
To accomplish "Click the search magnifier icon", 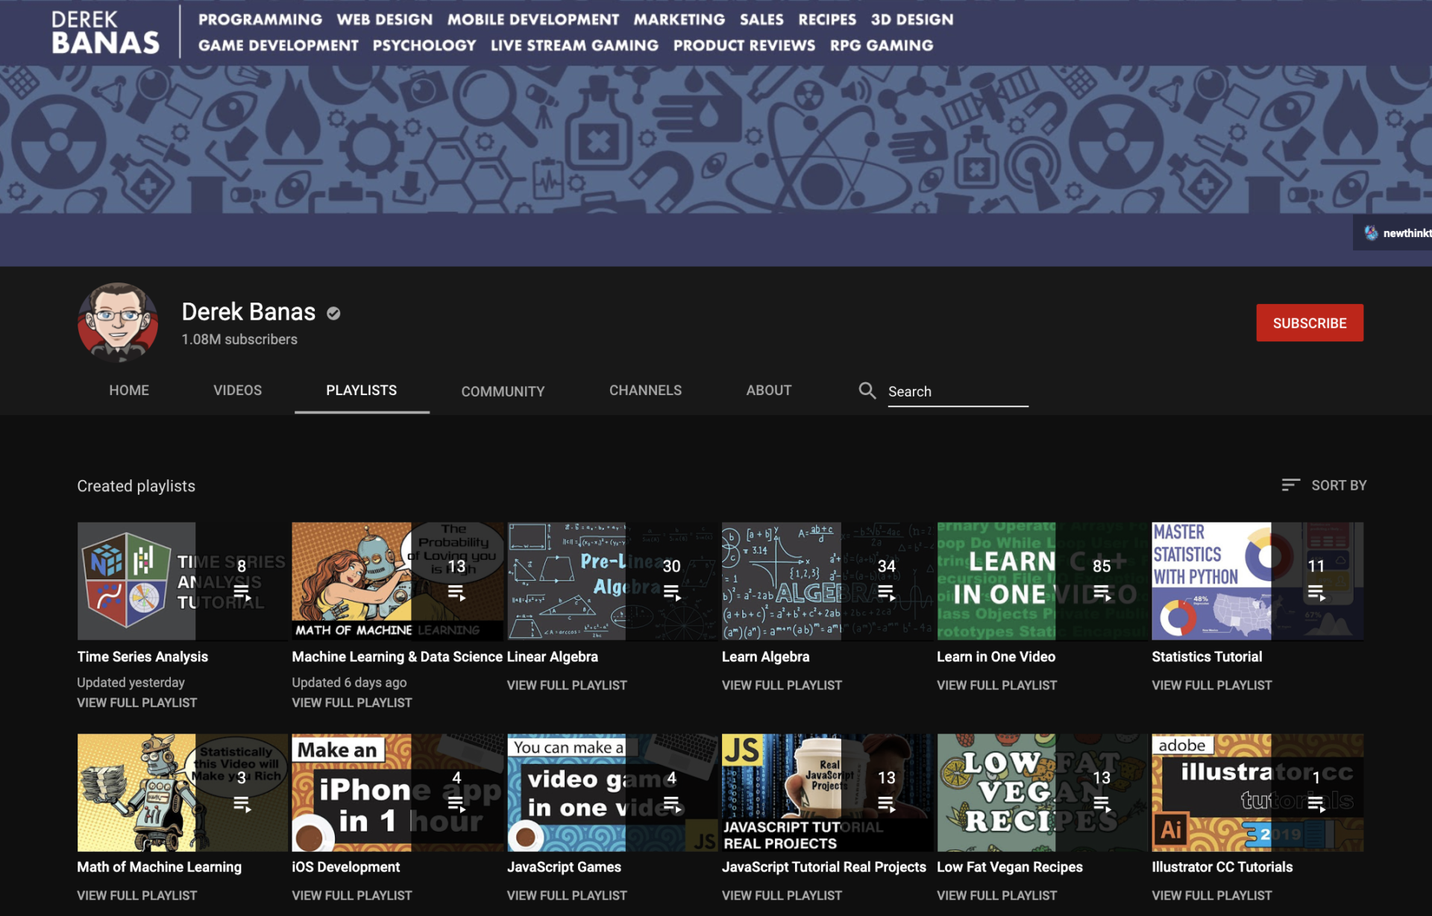I will click(867, 390).
